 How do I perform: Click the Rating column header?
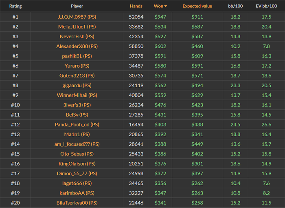pyautogui.click(x=15, y=6)
